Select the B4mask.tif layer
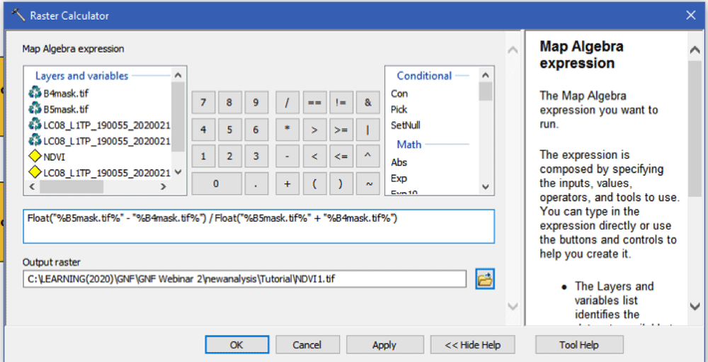708x362 pixels. coord(66,94)
